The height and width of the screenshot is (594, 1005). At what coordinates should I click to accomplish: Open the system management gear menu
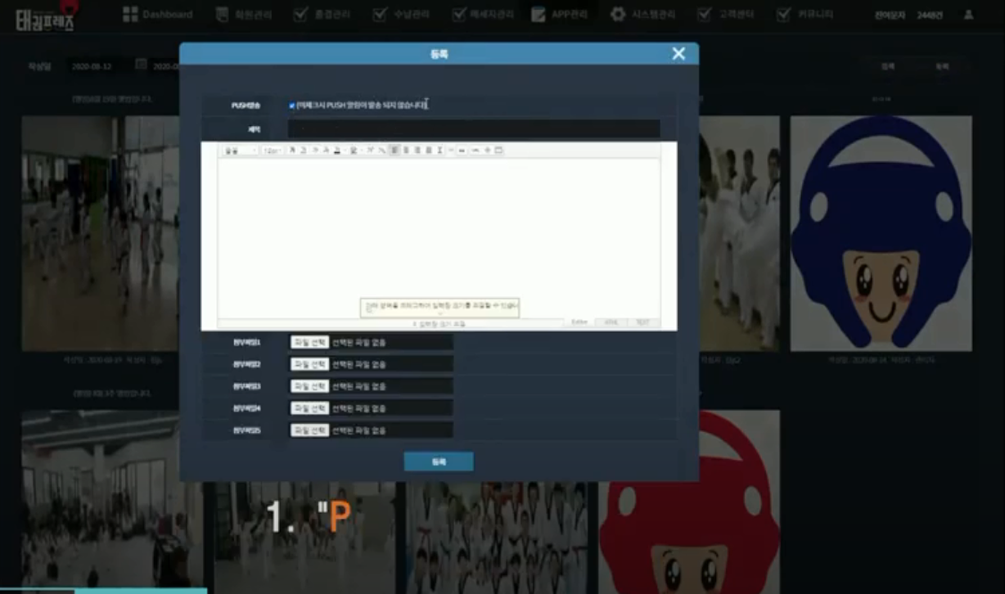[x=644, y=15]
